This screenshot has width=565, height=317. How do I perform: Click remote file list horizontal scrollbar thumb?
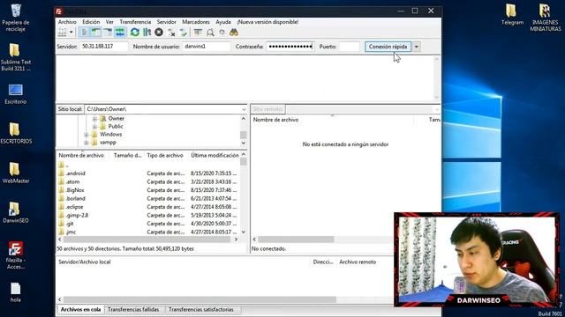(x=296, y=240)
